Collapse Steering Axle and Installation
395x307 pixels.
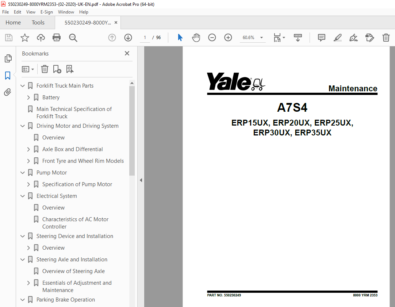(23, 260)
